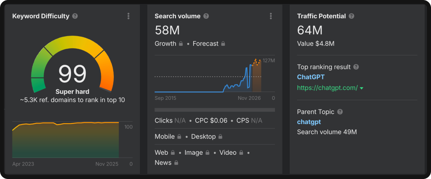
Task: Open chatgpt parent topic link
Action: [309, 122]
